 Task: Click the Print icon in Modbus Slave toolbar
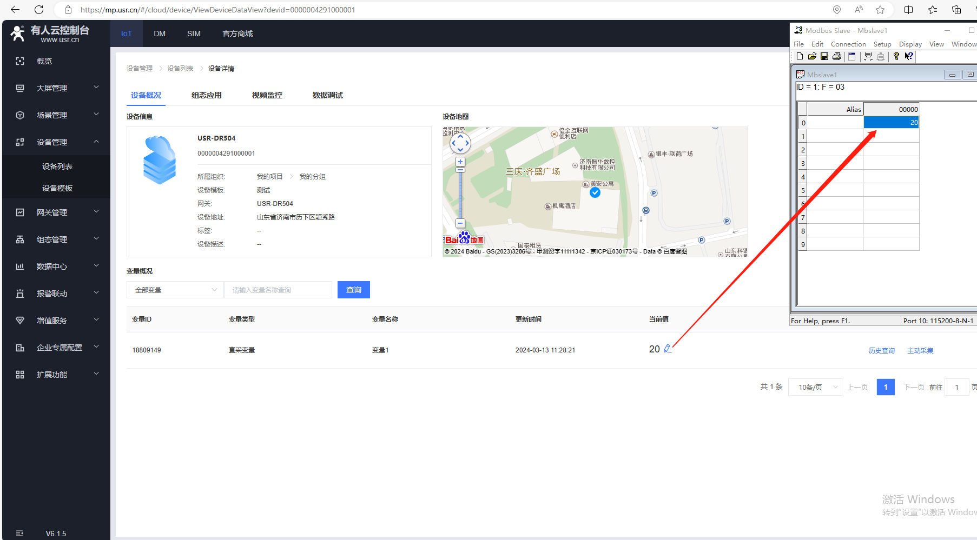[x=837, y=56]
